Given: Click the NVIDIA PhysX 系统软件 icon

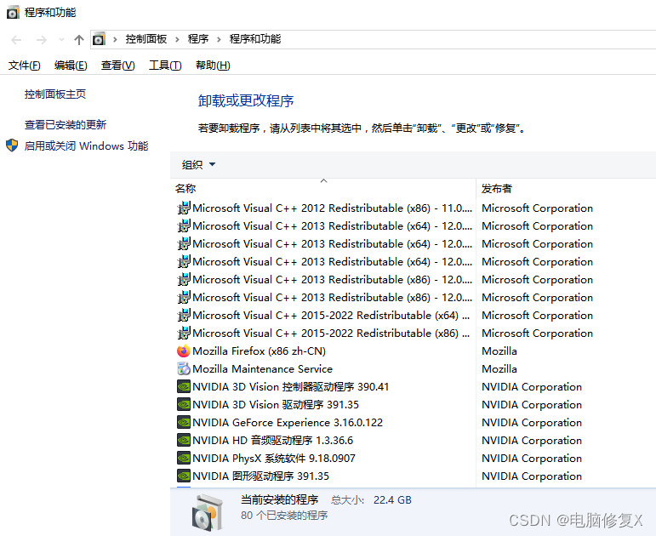Looking at the screenshot, I should 183,459.
